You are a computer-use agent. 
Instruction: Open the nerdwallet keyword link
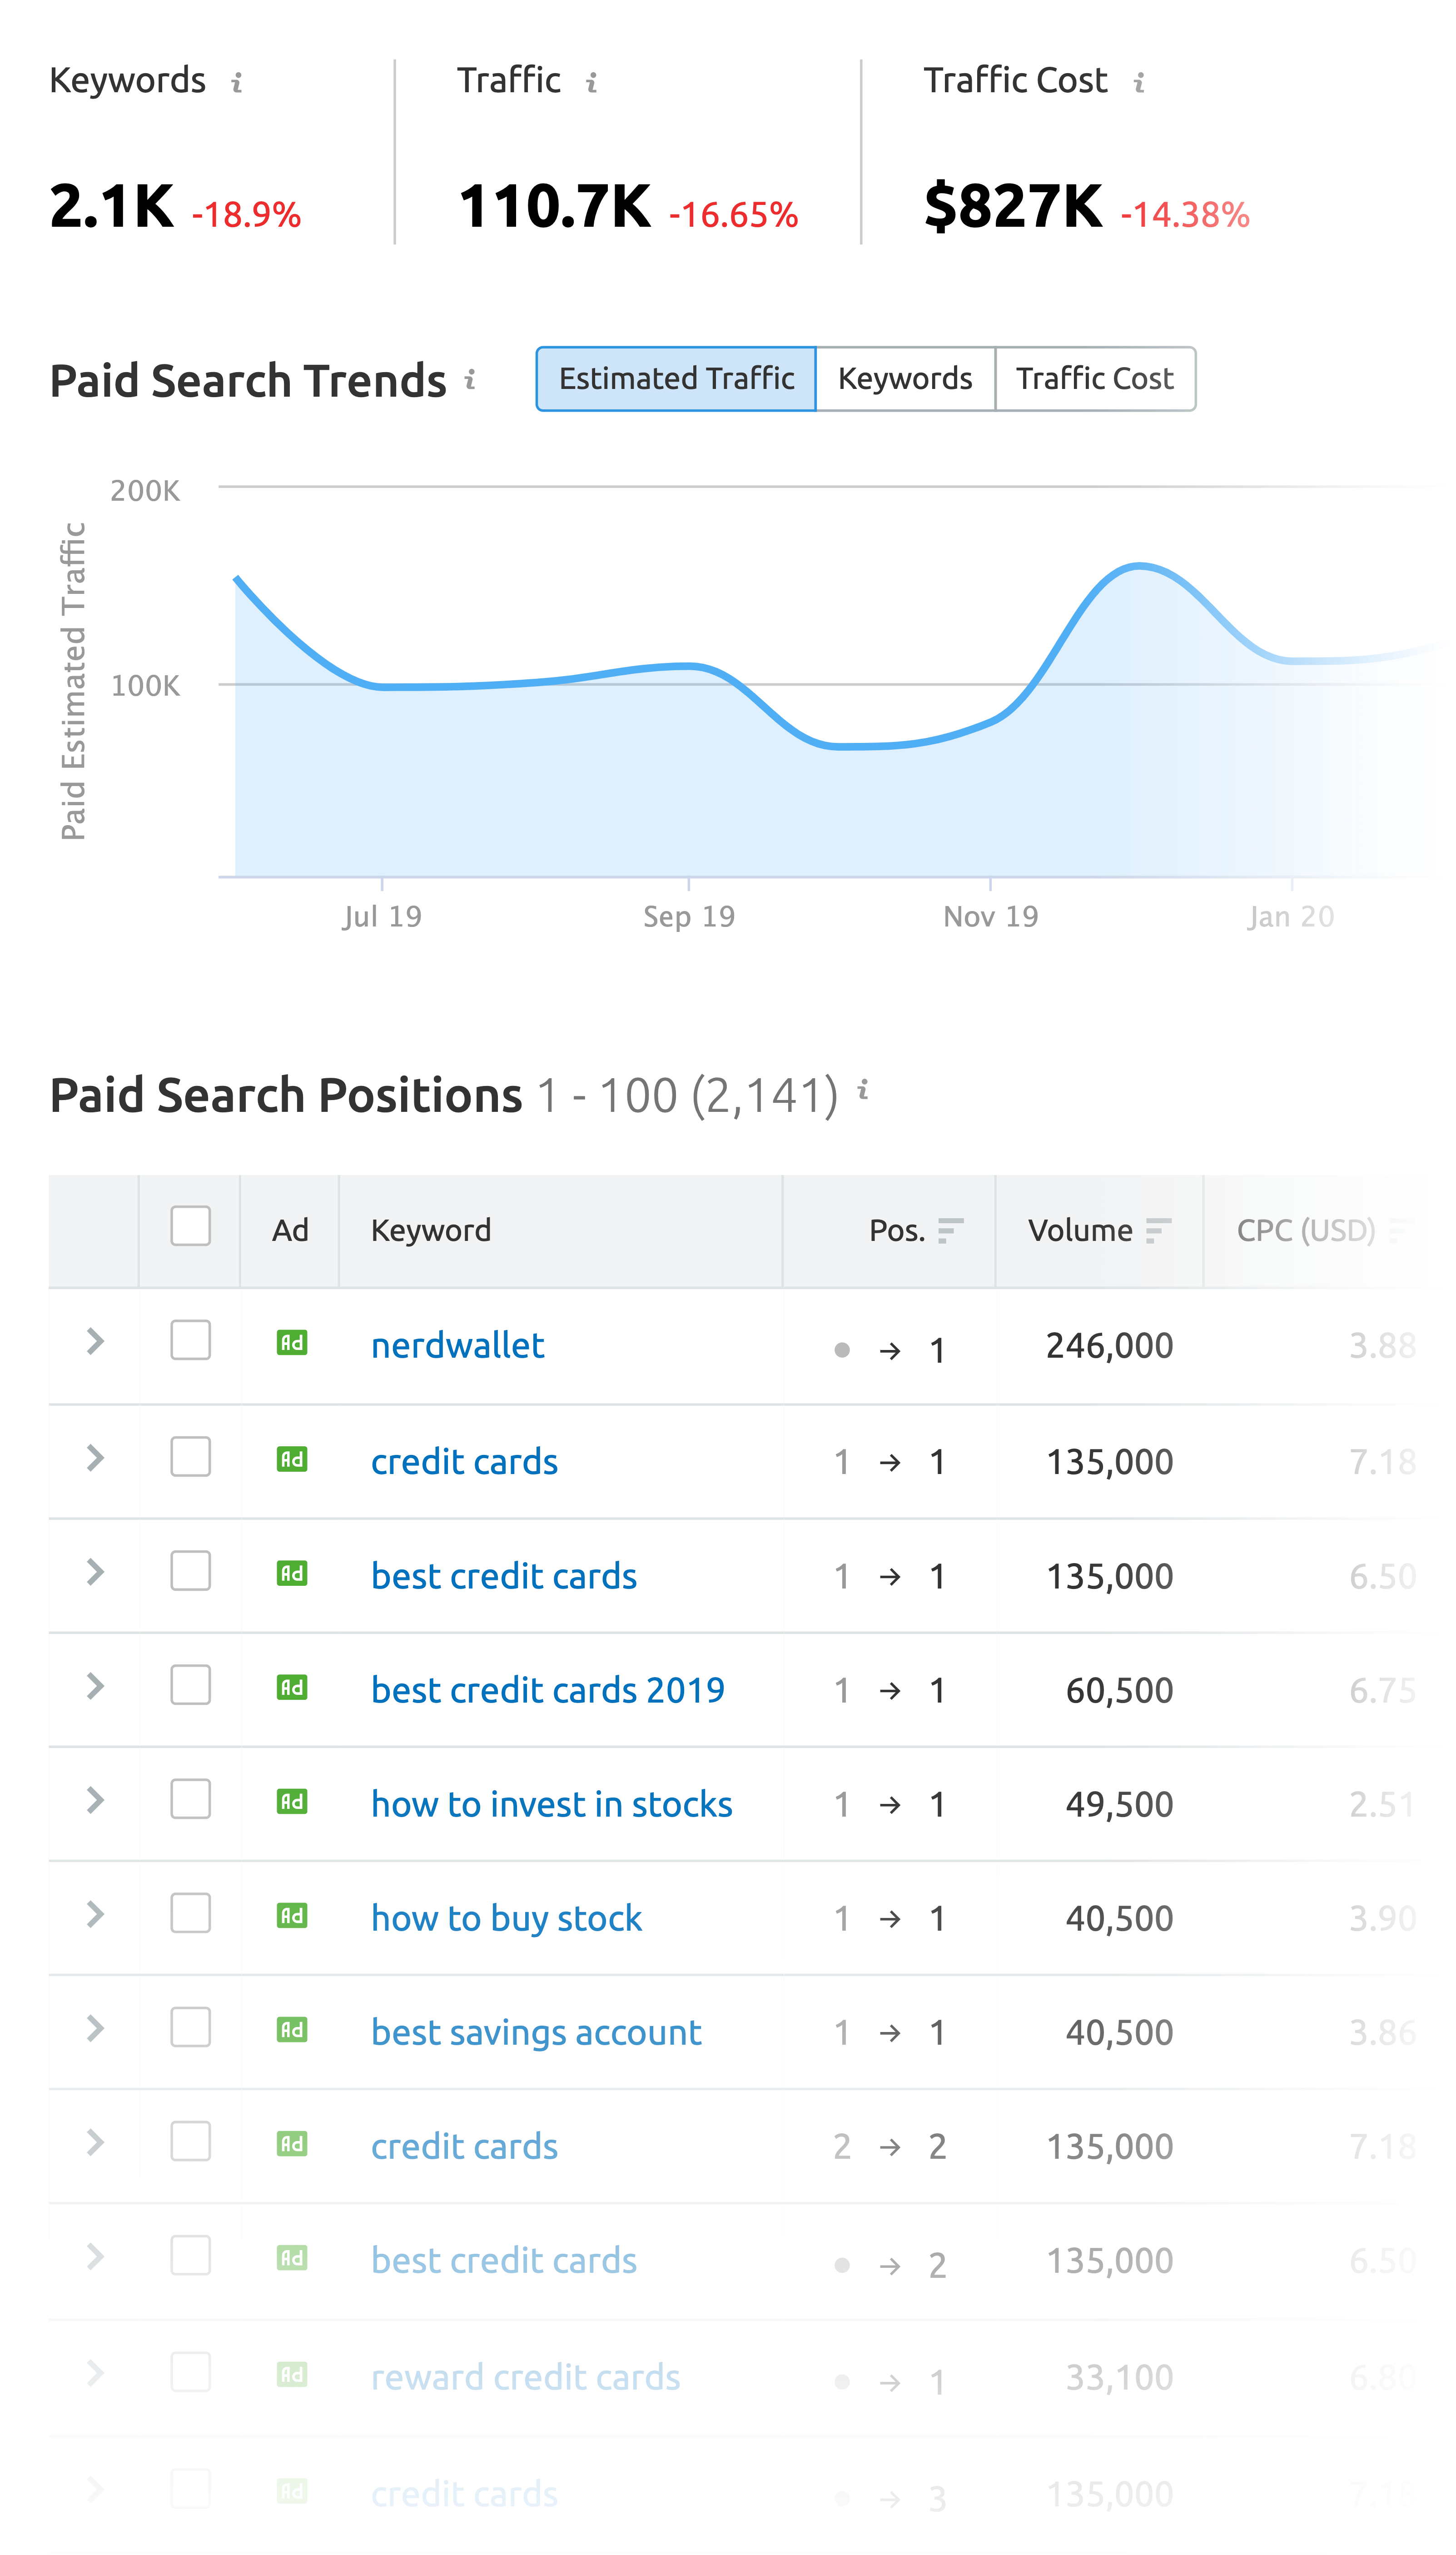coord(458,1346)
